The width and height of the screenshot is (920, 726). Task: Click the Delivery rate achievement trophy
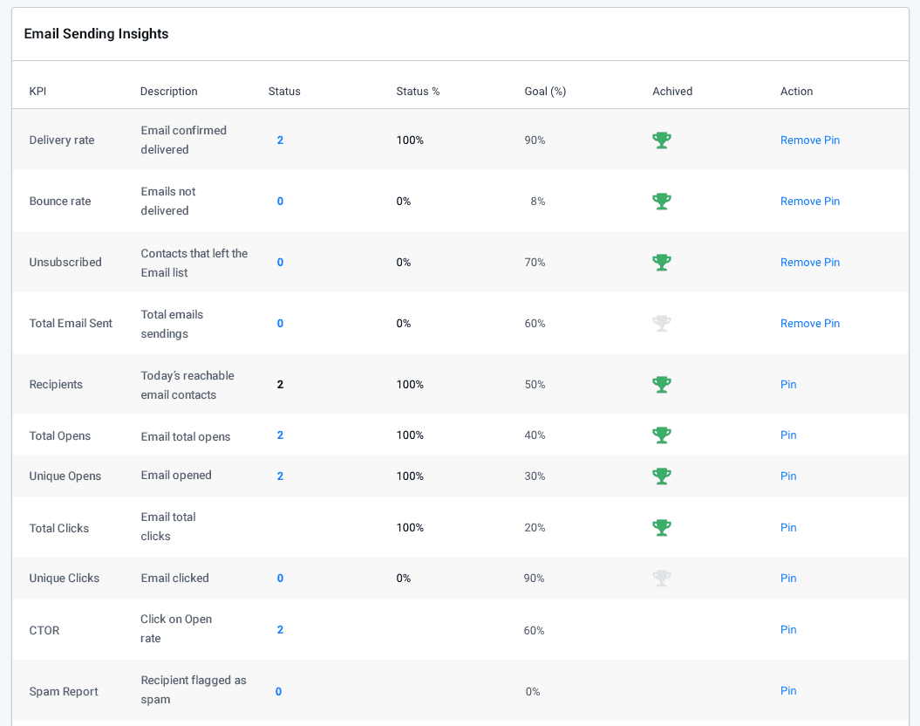pyautogui.click(x=662, y=140)
